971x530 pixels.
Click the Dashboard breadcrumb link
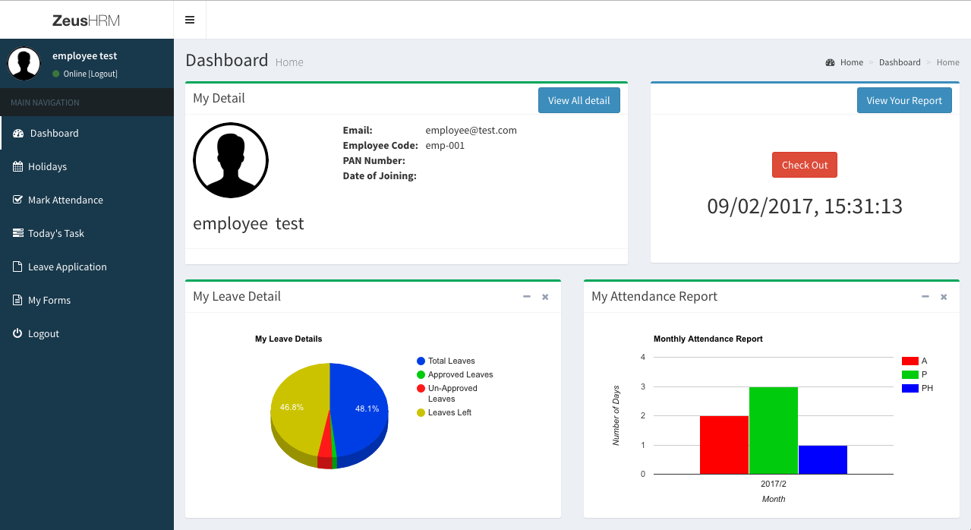coord(900,62)
